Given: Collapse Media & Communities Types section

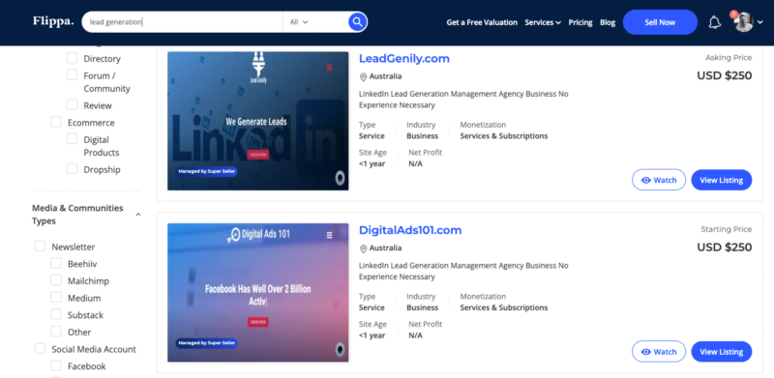Looking at the screenshot, I should (138, 215).
